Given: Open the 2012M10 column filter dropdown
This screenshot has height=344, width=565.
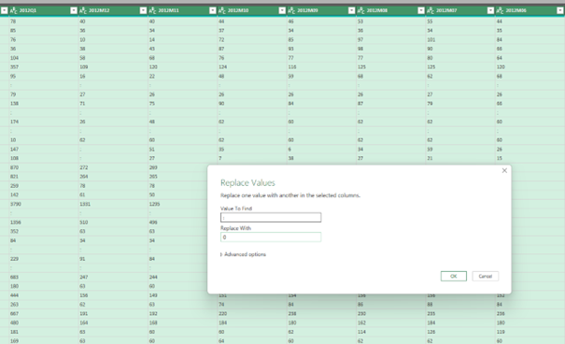Looking at the screenshot, I should [282, 10].
